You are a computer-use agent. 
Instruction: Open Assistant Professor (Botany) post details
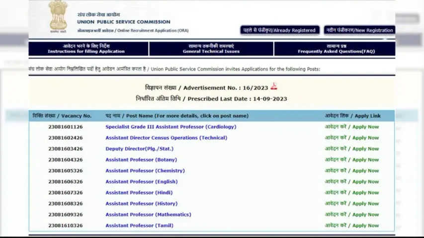pos(141,159)
